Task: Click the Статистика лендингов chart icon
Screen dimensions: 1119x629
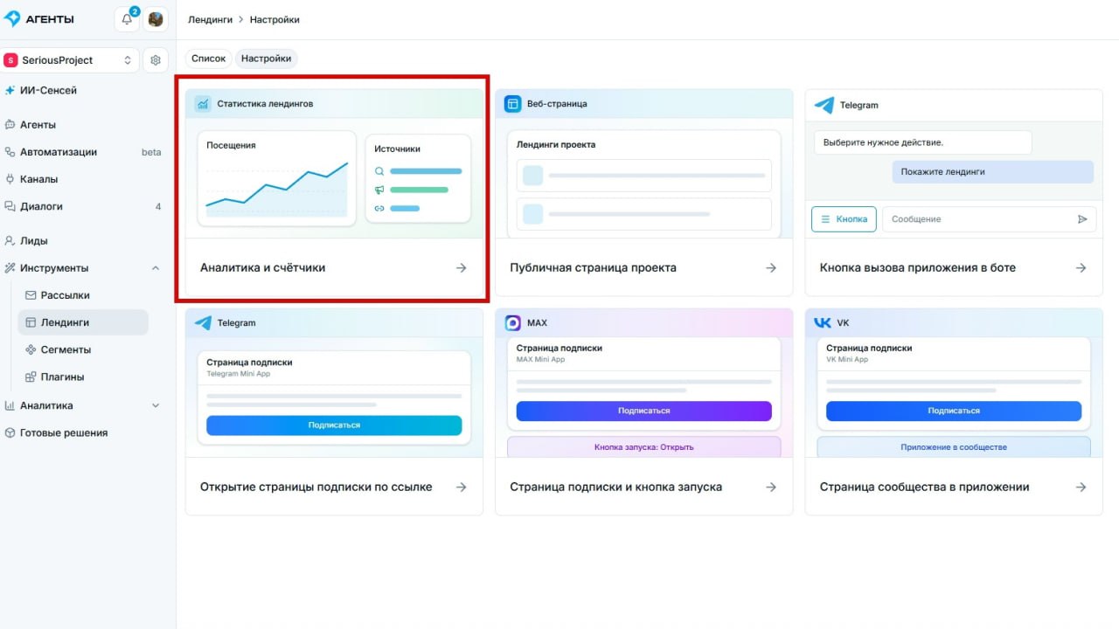Action: [203, 104]
